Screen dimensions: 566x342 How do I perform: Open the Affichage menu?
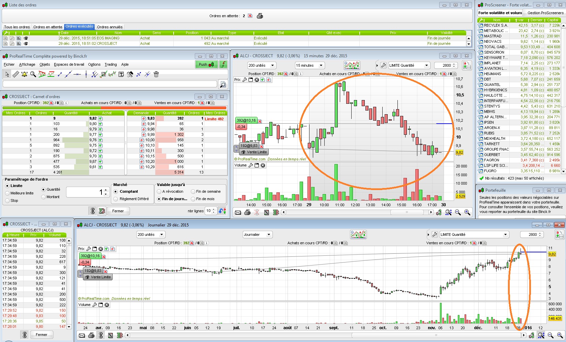(x=27, y=64)
